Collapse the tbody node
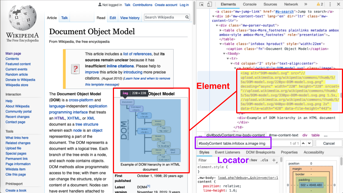The image size is (343, 193). (x=224, y=54)
